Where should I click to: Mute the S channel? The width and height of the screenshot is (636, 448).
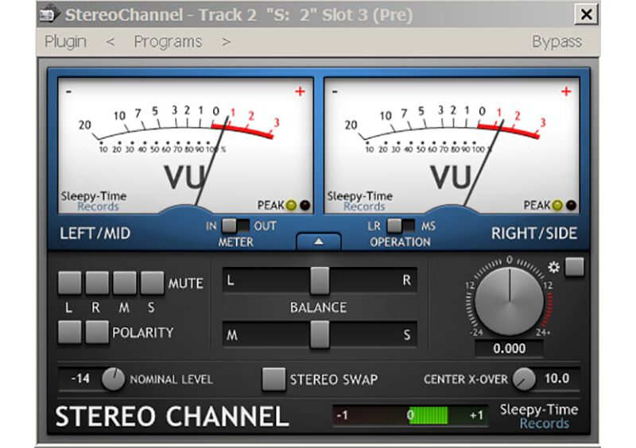152,283
